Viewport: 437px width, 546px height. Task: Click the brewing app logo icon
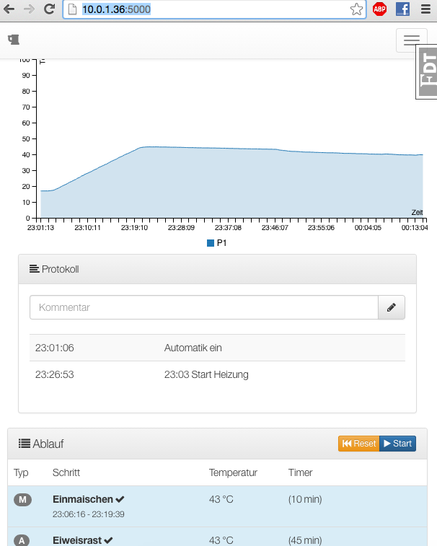pos(13,40)
